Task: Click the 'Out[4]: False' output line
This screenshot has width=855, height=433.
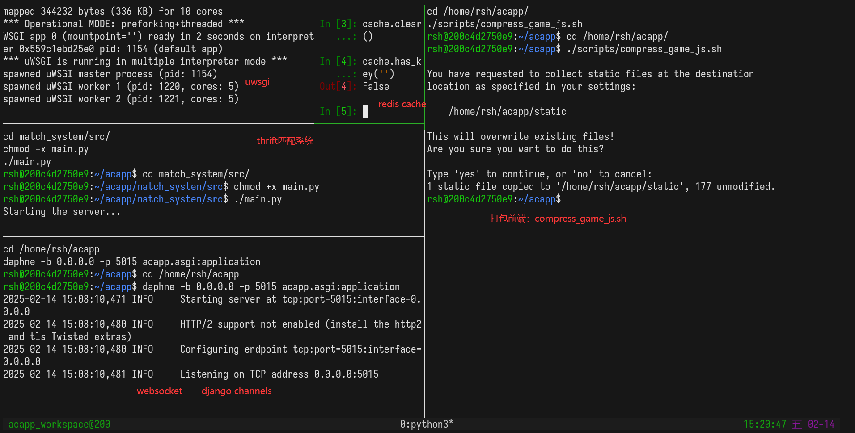Action: pyautogui.click(x=354, y=87)
